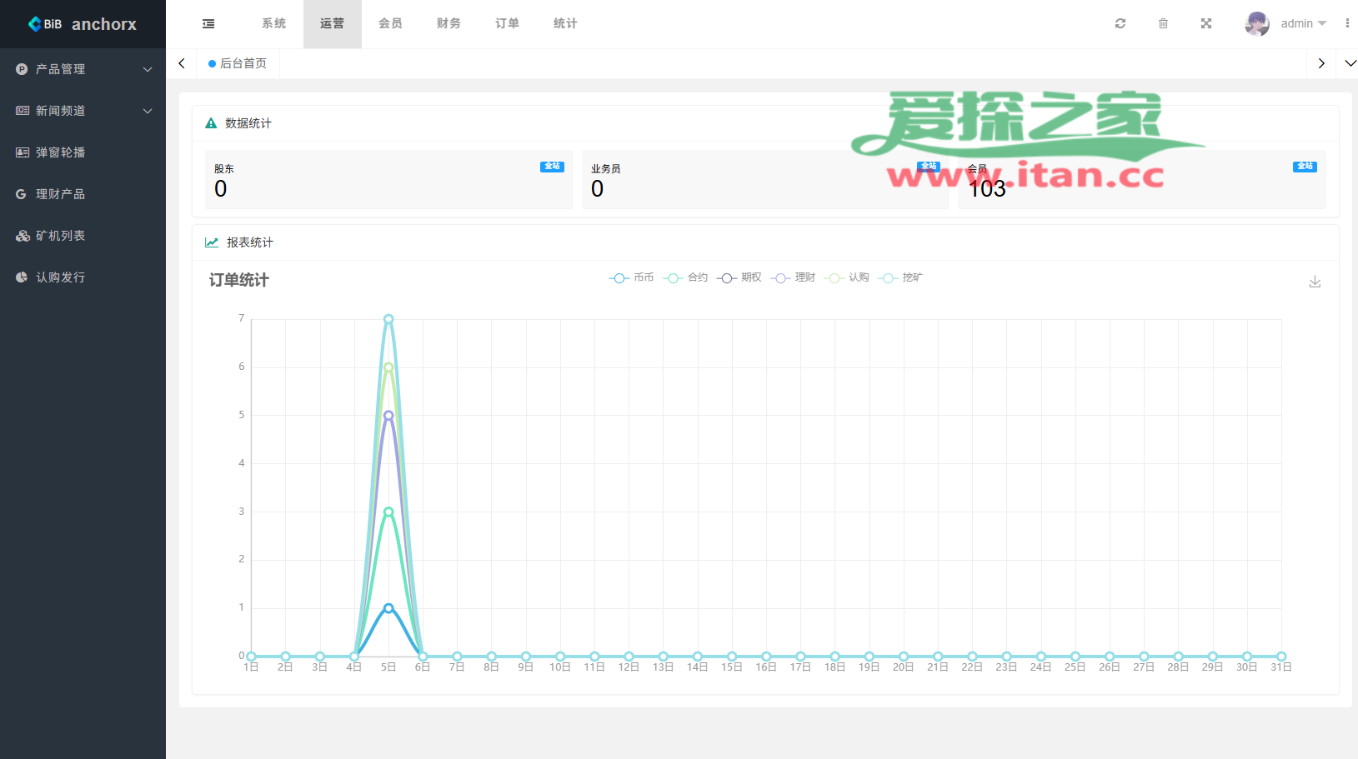Toggle fullscreen with the expand icon
The height and width of the screenshot is (759, 1358).
(1205, 24)
